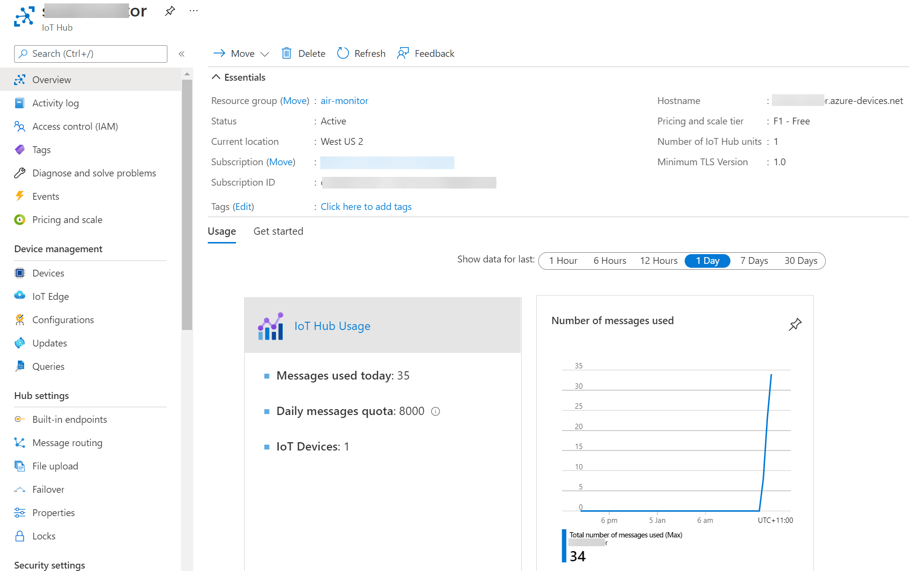Click the Delete button
Screen dimensions: 909x571
pyautogui.click(x=303, y=53)
